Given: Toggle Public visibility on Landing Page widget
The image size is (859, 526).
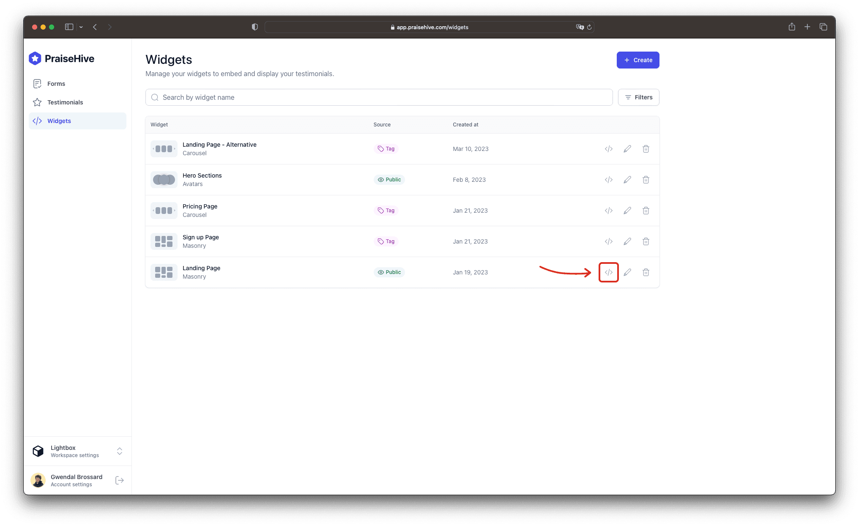Looking at the screenshot, I should (x=389, y=272).
